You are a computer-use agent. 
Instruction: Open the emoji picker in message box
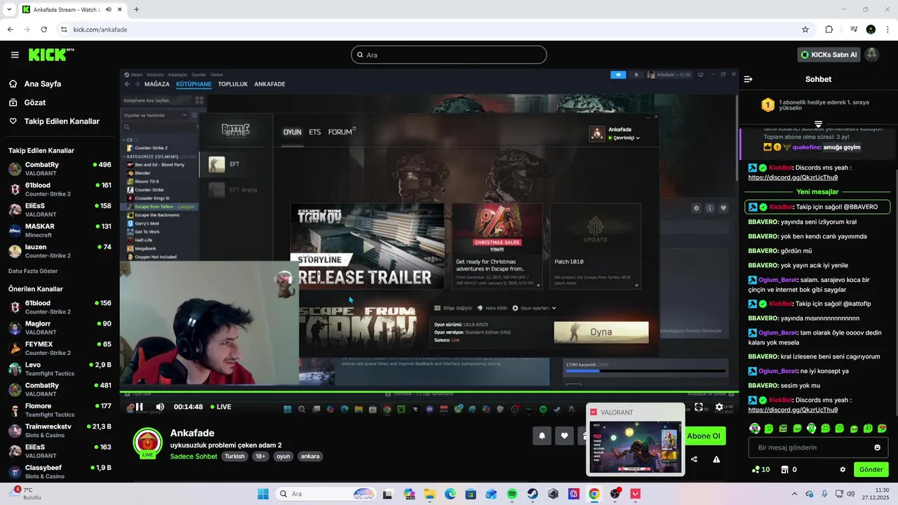pos(877,447)
